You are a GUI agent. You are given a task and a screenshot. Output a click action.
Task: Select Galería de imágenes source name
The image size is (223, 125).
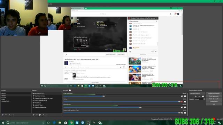tap(41, 107)
